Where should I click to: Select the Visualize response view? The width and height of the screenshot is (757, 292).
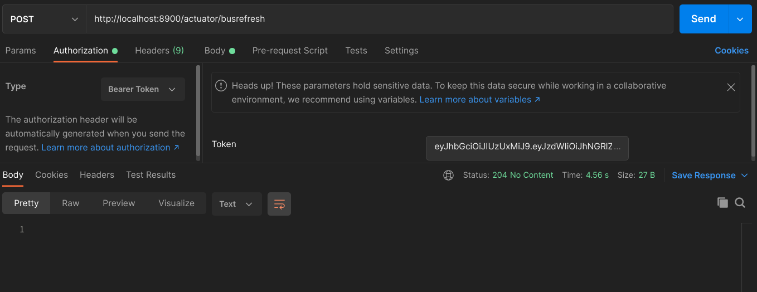(176, 203)
